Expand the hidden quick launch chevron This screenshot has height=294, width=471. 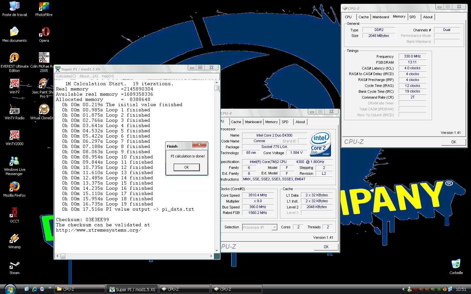pyautogui.click(x=50, y=288)
